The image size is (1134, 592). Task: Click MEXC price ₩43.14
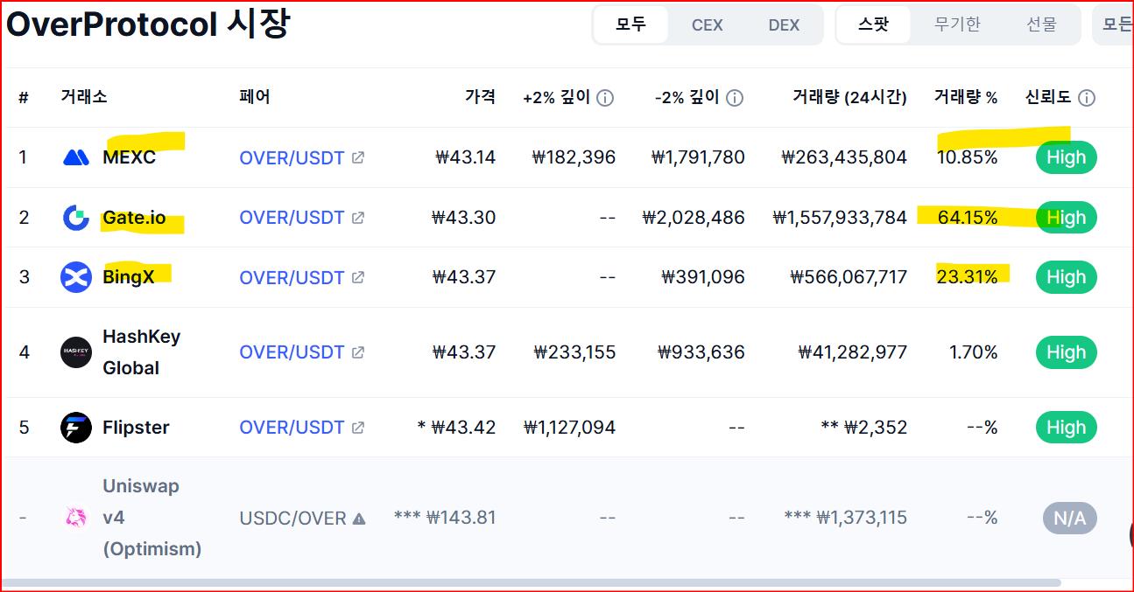point(465,157)
